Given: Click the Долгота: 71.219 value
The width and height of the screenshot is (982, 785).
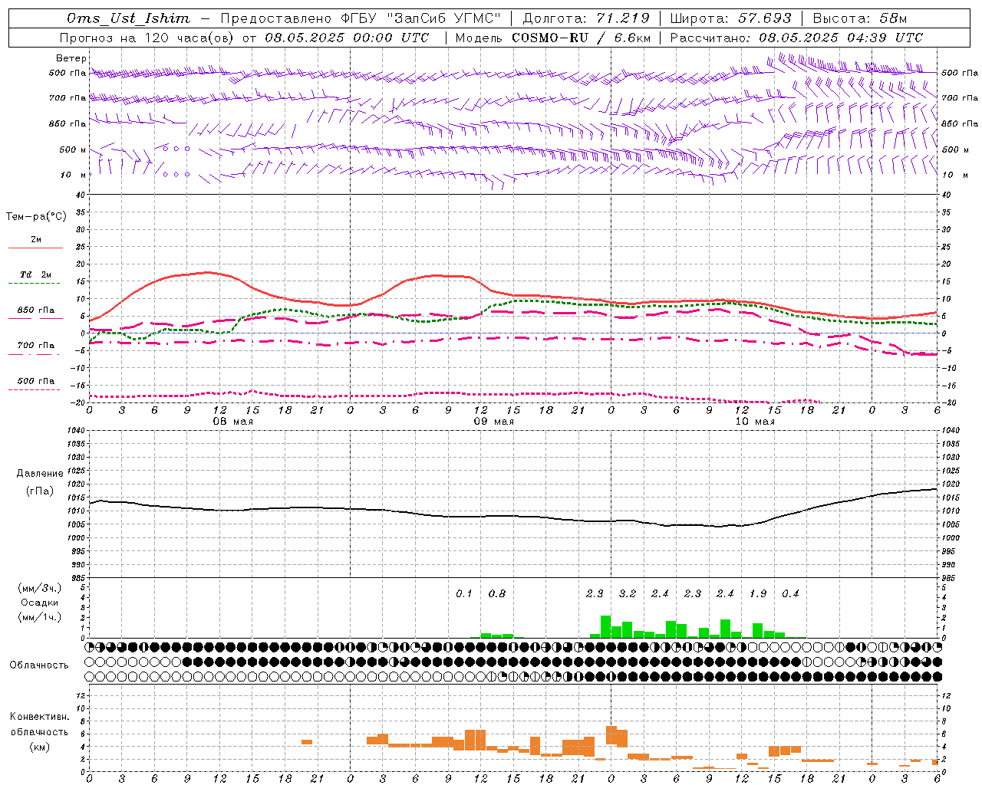Looking at the screenshot, I should 586,18.
